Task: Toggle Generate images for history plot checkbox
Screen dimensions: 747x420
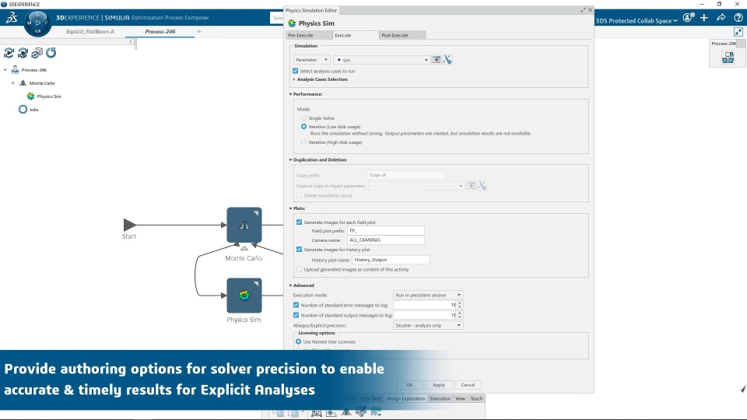Action: (299, 249)
